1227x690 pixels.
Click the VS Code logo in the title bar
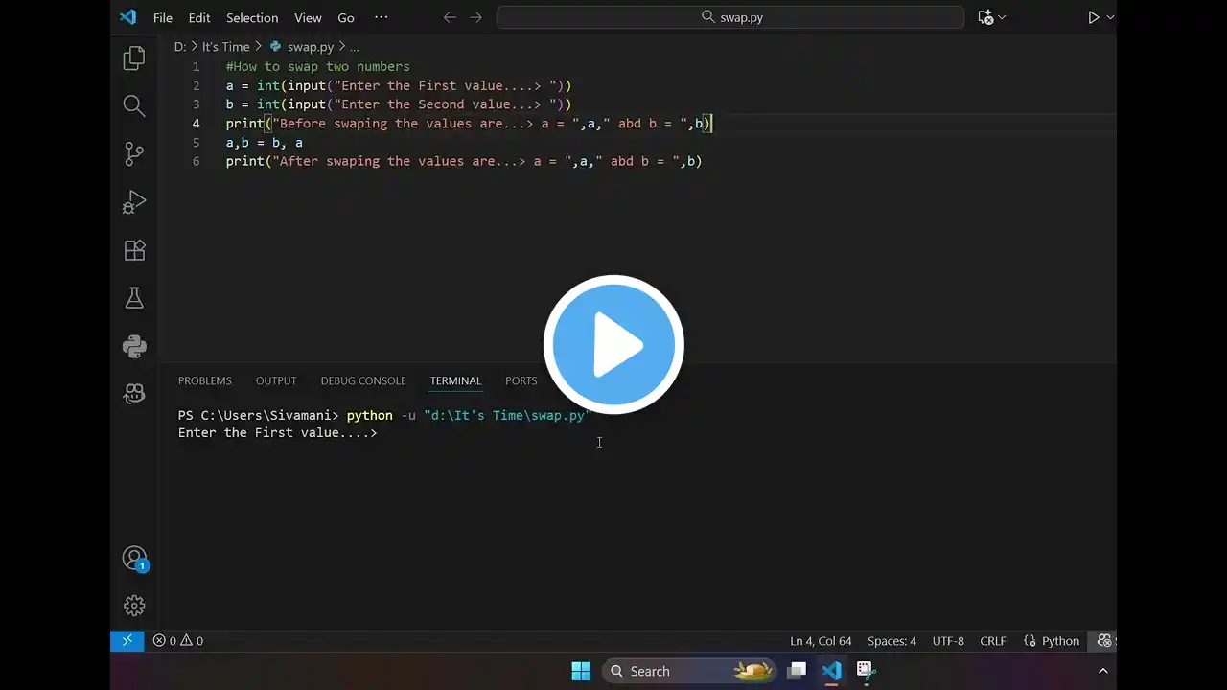coord(127,17)
